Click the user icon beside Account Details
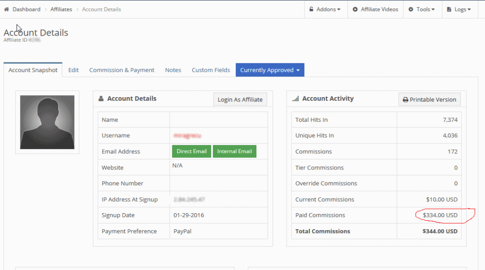 point(101,99)
